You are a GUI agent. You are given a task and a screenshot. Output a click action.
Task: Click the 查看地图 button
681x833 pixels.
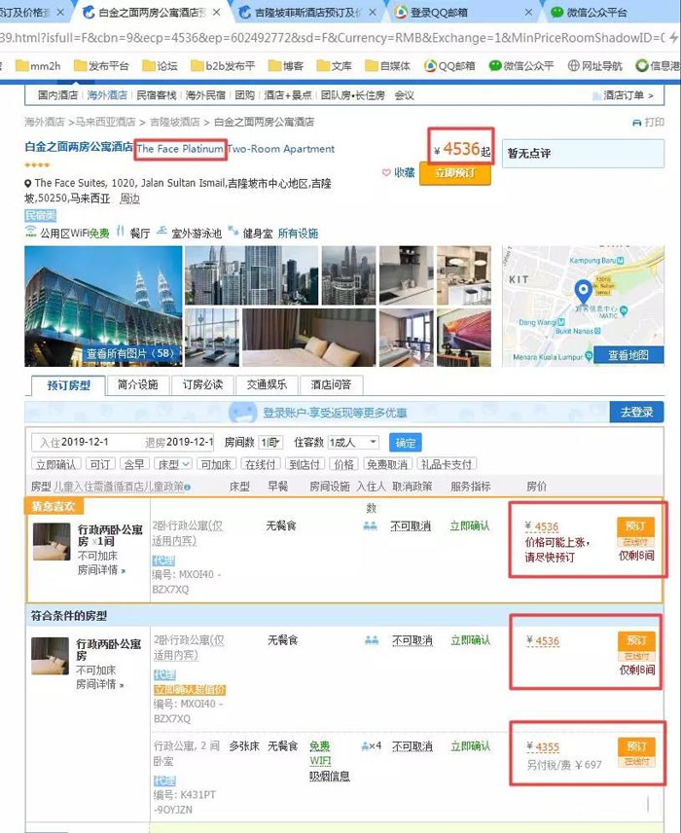(x=628, y=355)
